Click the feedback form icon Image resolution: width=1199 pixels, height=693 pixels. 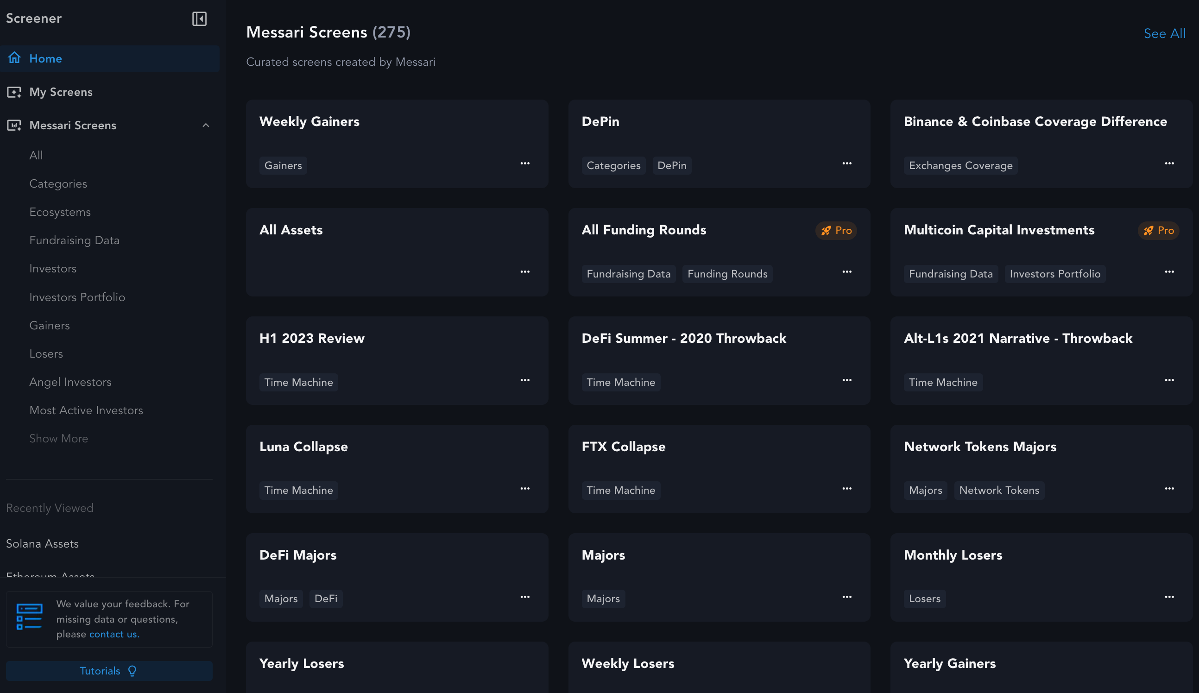[30, 617]
